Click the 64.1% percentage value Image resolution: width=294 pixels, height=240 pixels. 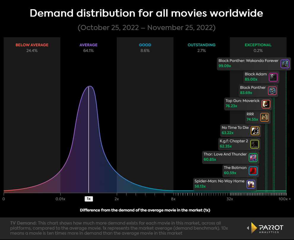88,50
